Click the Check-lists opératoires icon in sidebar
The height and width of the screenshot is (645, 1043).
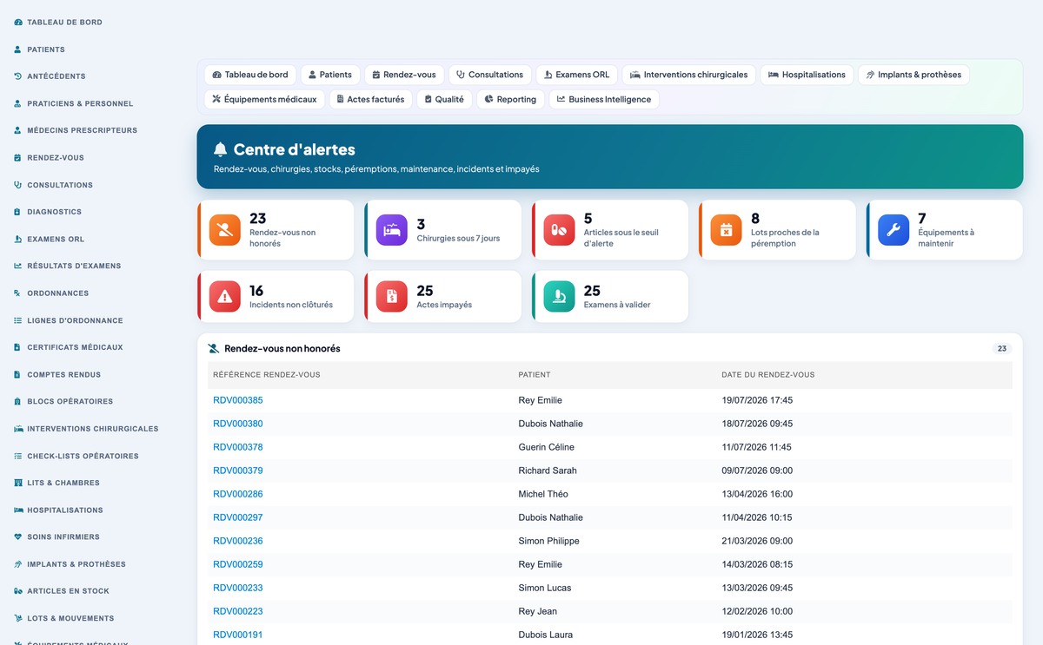tap(18, 456)
